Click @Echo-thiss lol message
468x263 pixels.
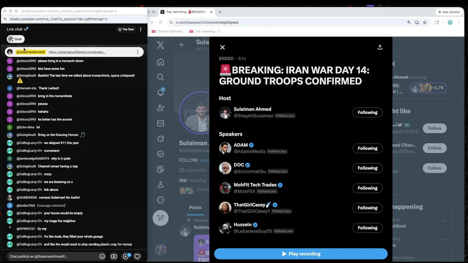38,127
